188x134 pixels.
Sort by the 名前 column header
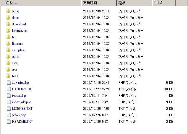tap(9, 3)
